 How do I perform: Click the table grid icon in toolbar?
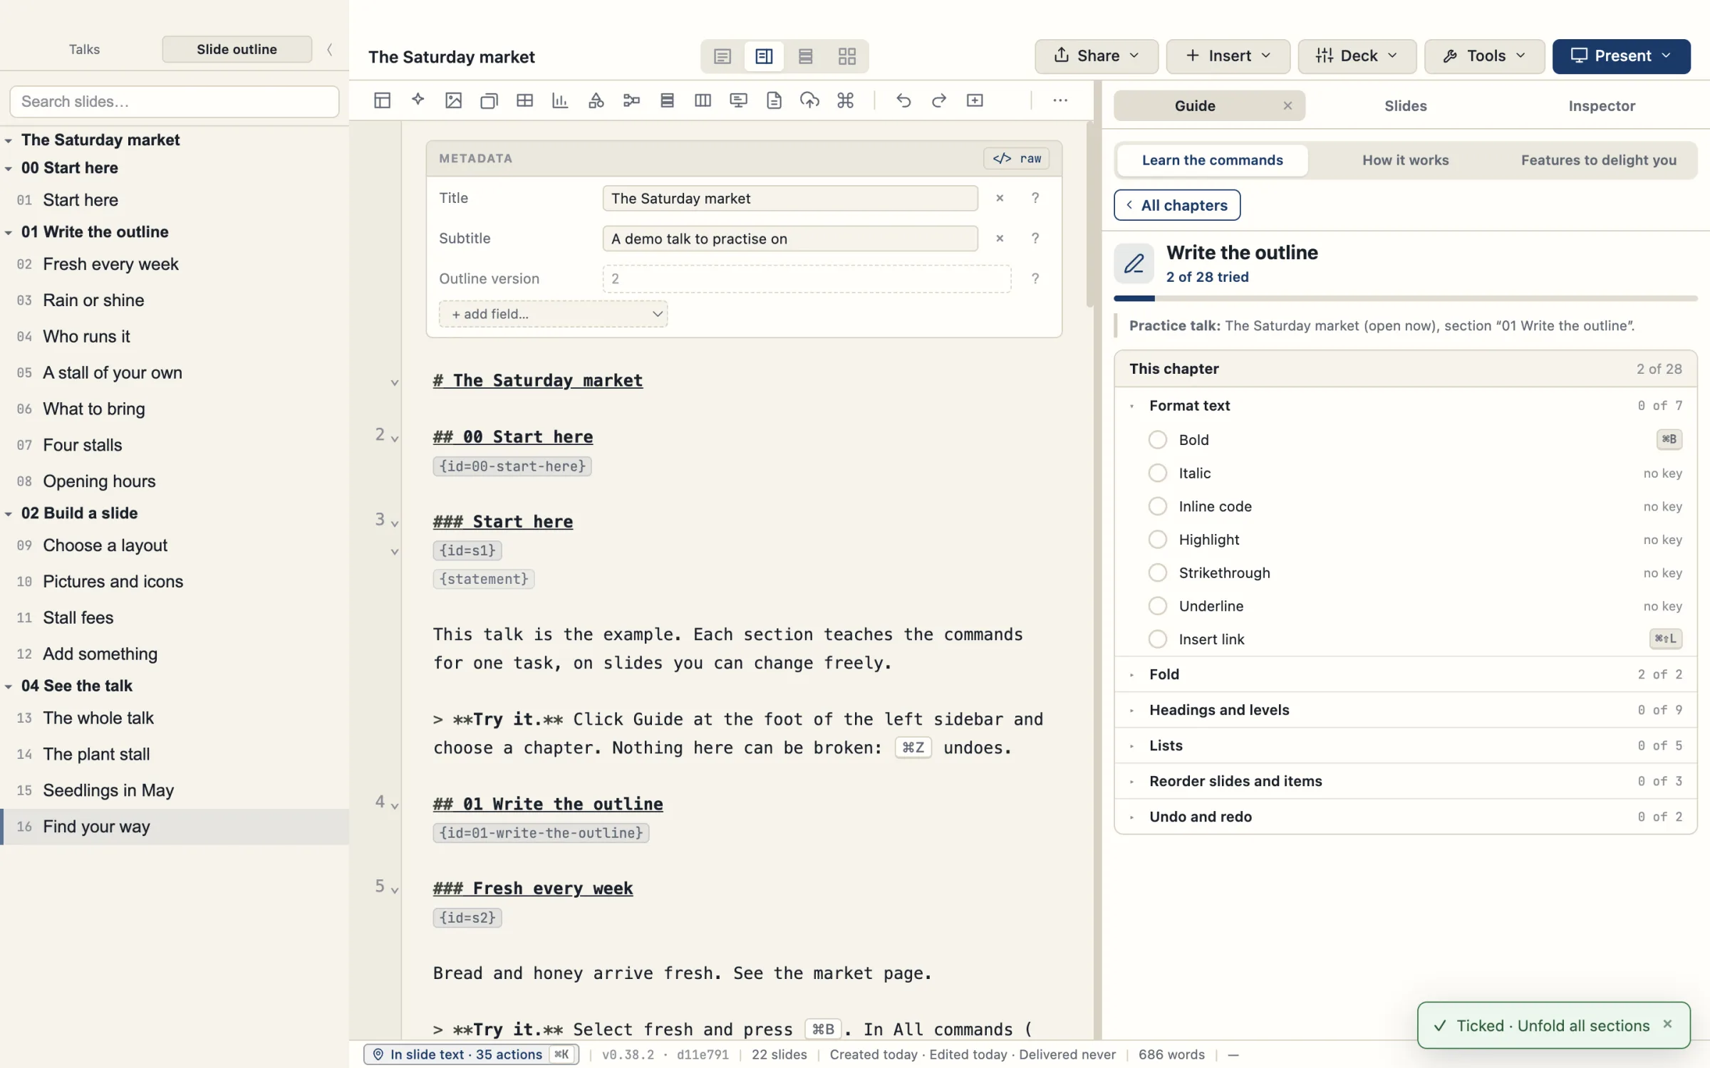coord(524,100)
